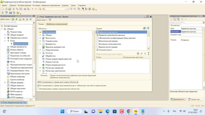Select Журналы документов in objects tree

55,47
